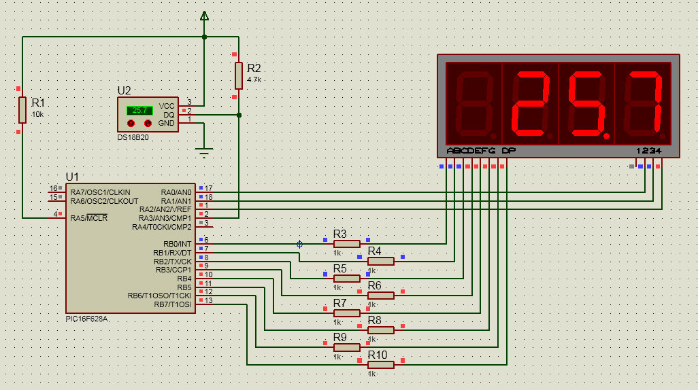Viewport: 698px width, 390px height.
Task: Click resistor R4 component body
Action: click(381, 261)
